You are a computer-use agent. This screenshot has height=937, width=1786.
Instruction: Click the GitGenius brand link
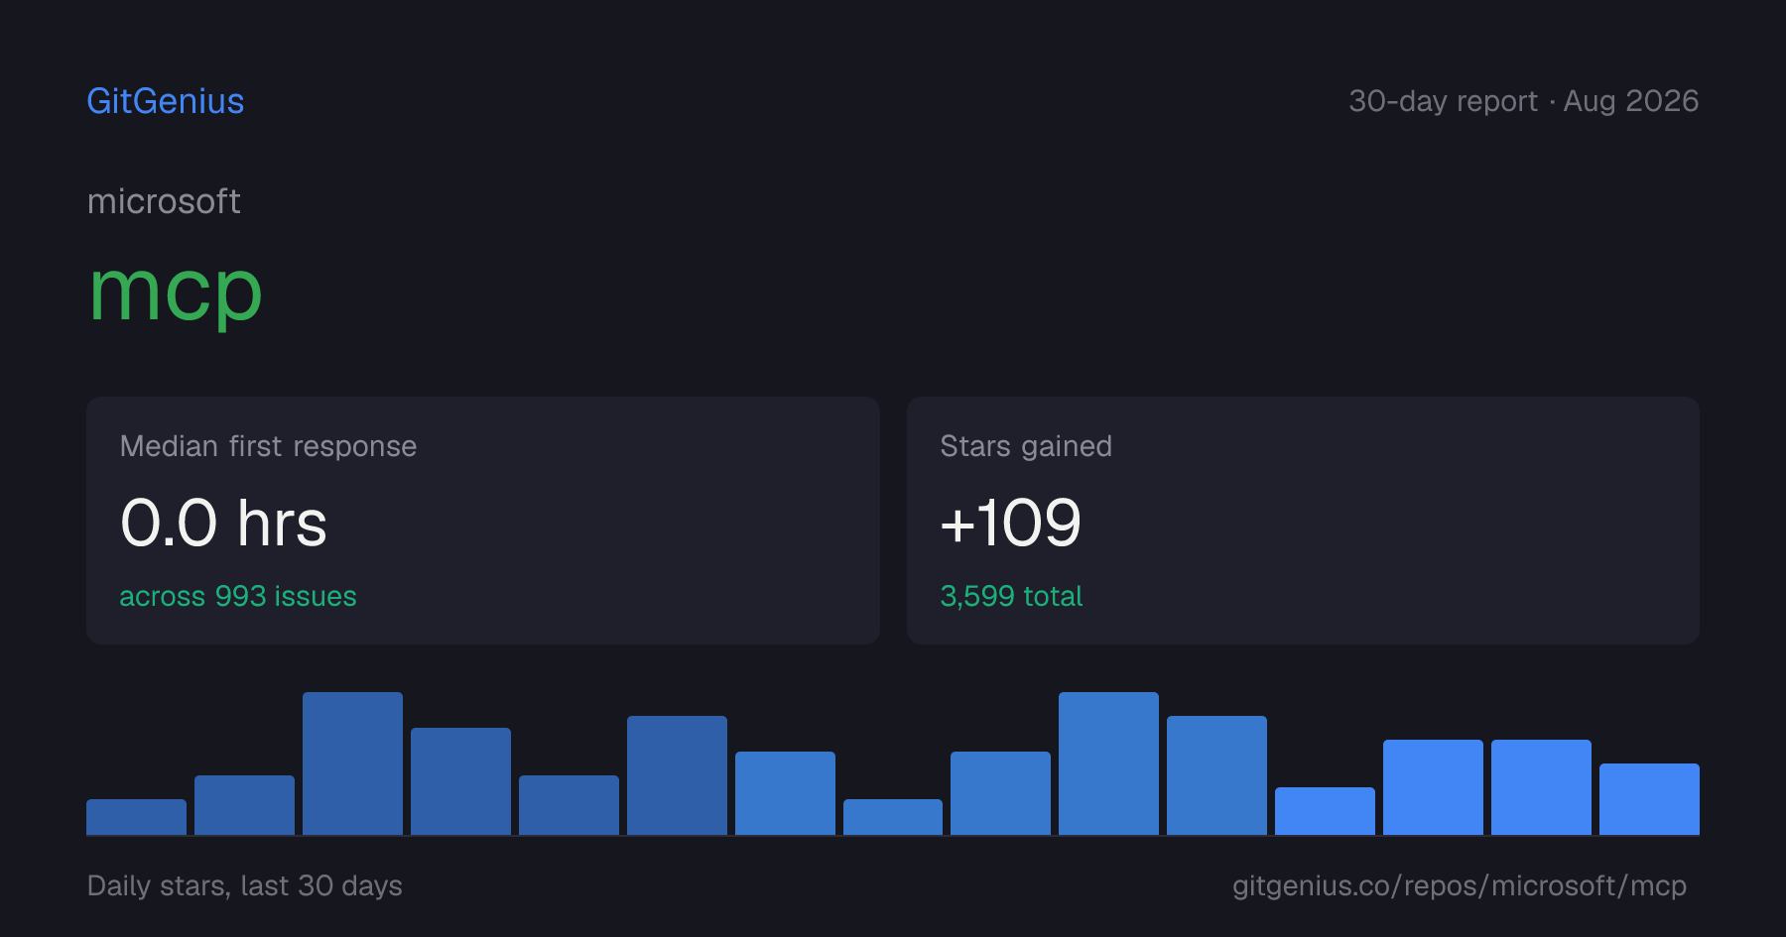click(166, 101)
